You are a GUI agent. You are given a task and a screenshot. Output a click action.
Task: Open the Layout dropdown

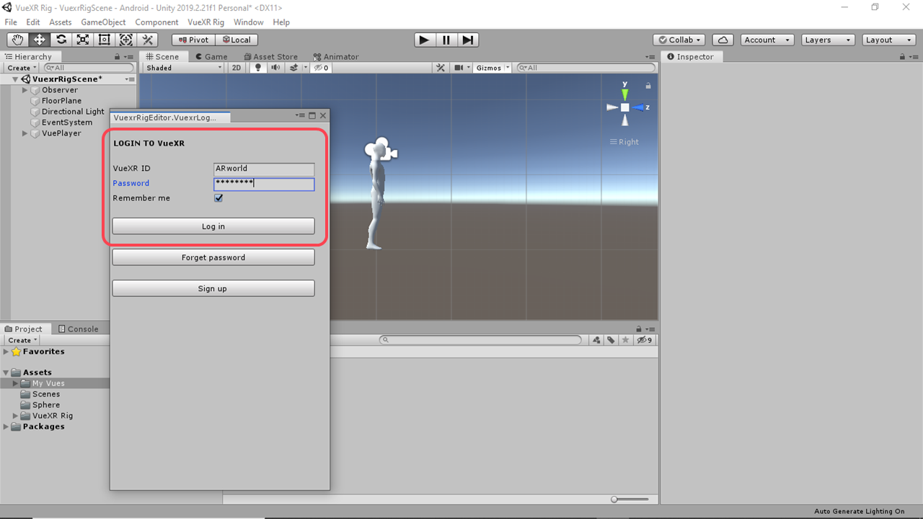point(889,40)
